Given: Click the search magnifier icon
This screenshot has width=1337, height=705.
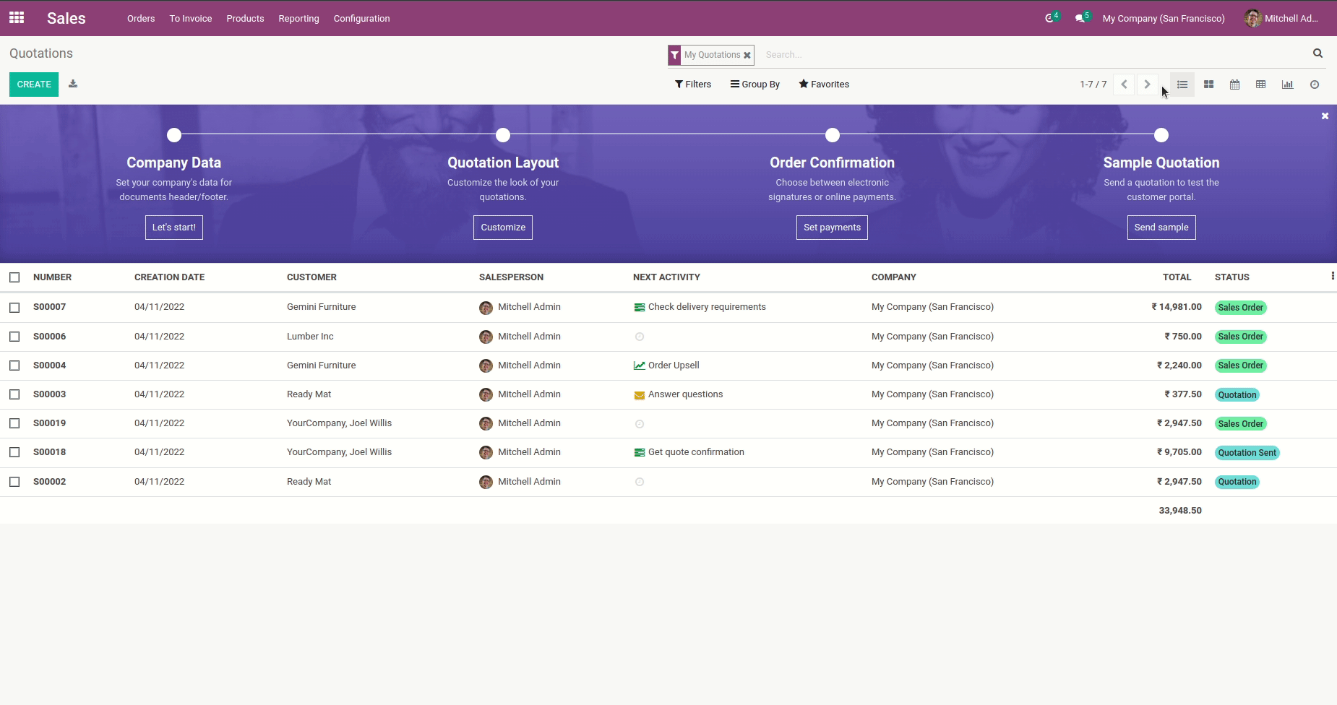Looking at the screenshot, I should (x=1317, y=53).
